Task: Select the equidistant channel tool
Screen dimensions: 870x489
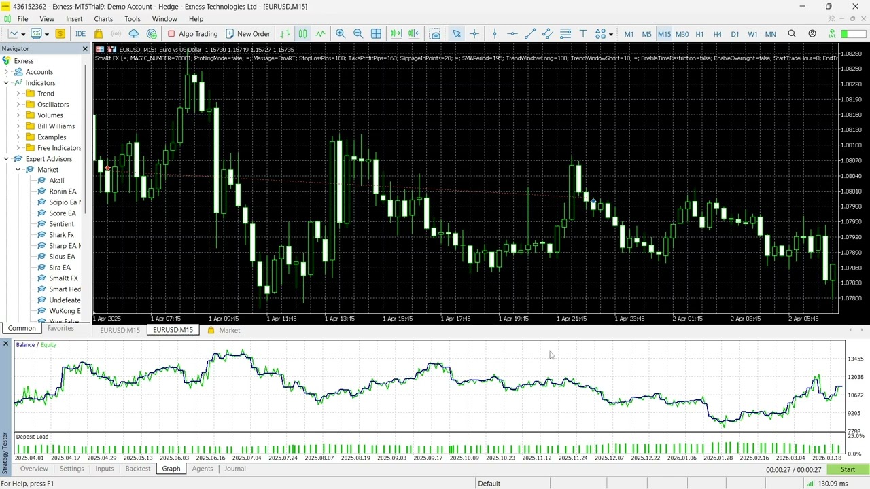Action: pos(548,34)
